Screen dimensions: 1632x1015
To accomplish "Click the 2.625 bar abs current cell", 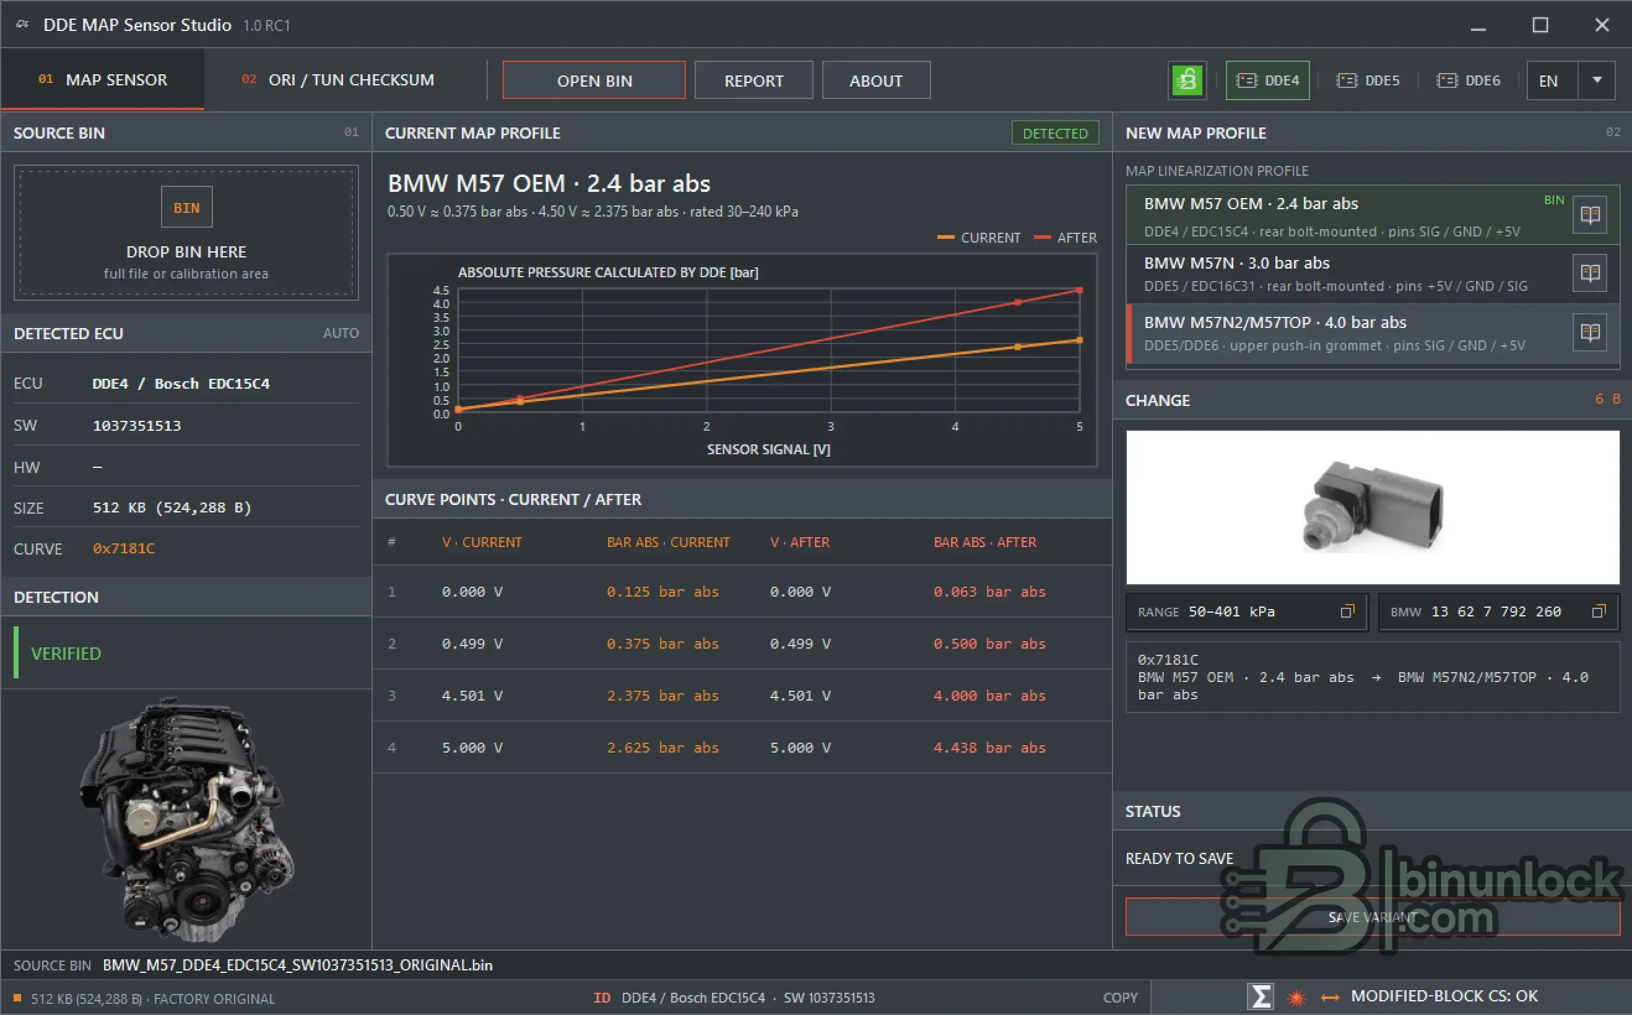I will point(662,747).
